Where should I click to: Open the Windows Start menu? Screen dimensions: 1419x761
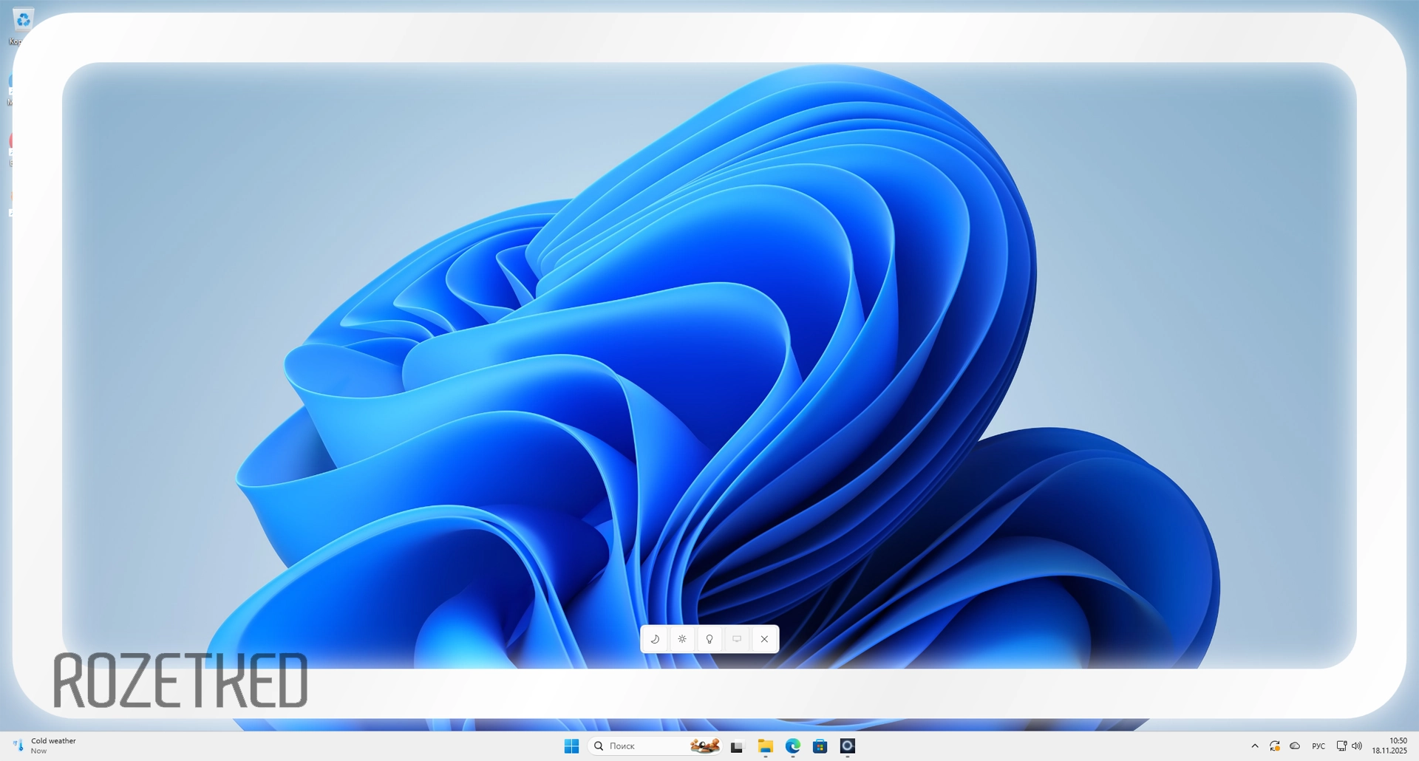571,746
